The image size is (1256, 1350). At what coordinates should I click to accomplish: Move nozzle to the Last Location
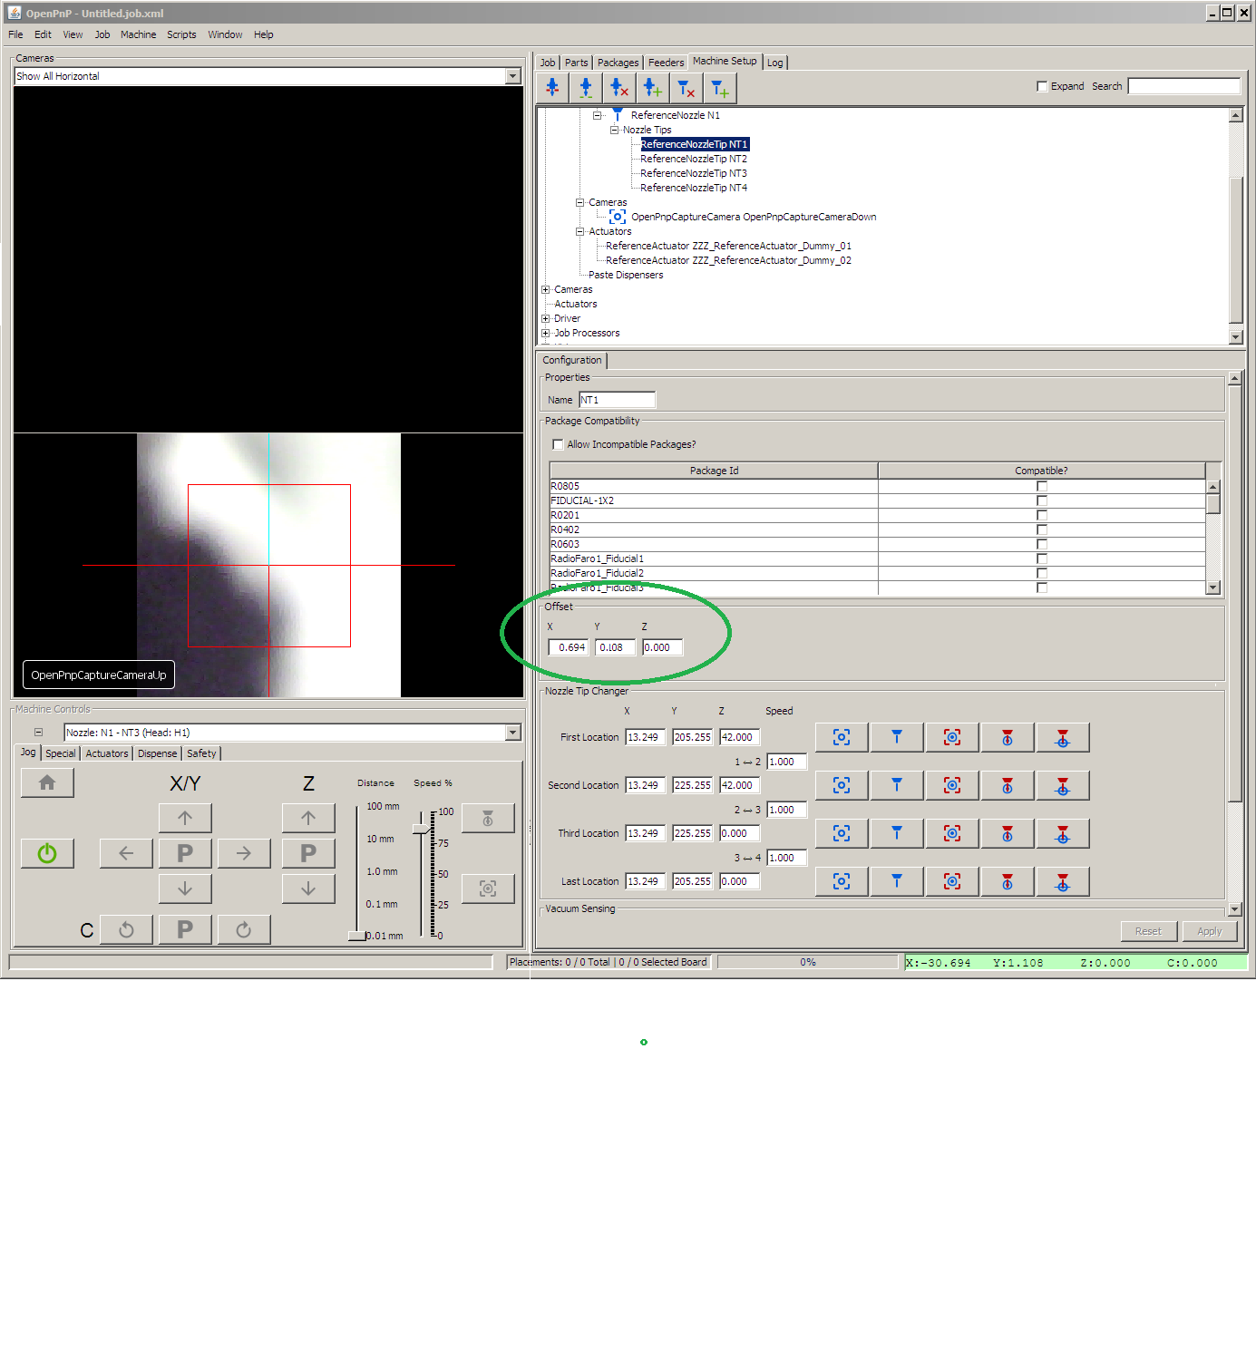coord(1008,881)
